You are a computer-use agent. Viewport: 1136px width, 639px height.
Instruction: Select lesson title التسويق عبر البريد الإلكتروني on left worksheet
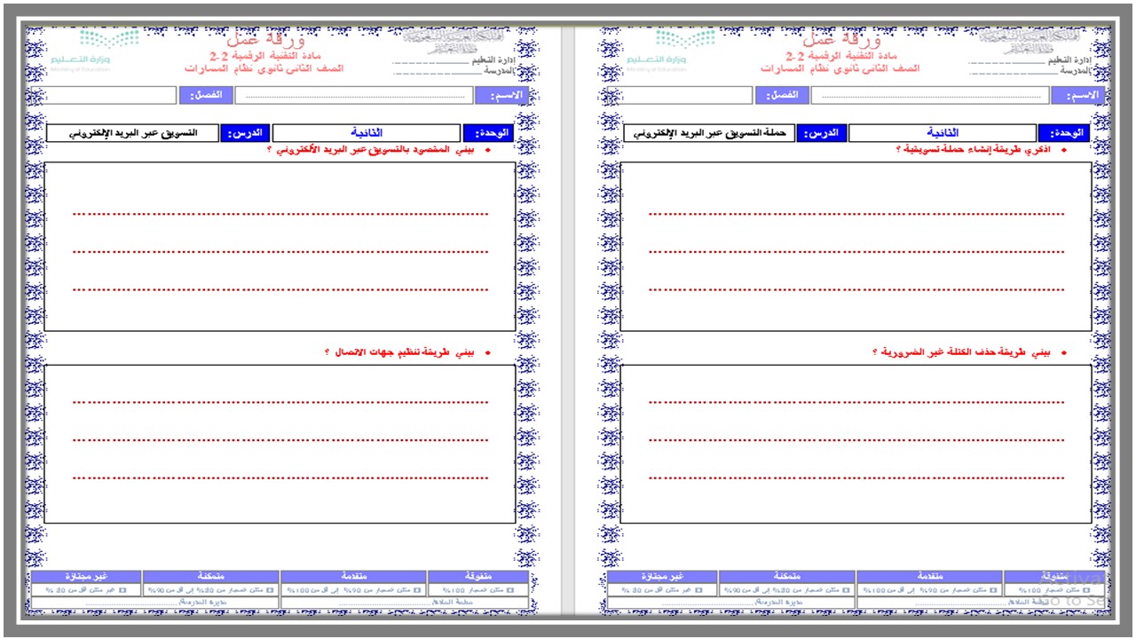tap(133, 133)
